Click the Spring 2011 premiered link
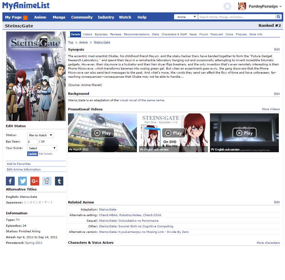This screenshot has width=285, height=280. 34,243
